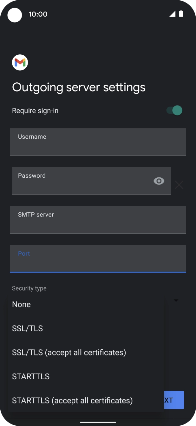Image resolution: width=196 pixels, height=426 pixels.
Task: Select None as the security type
Action: pos(21,304)
